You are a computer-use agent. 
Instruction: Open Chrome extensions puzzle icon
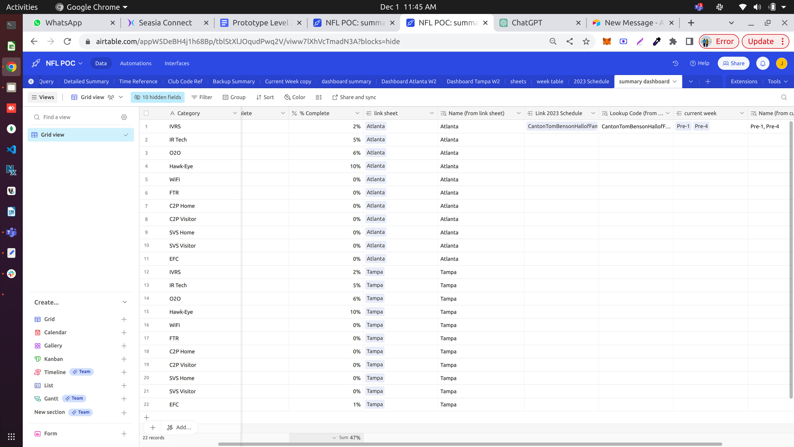(673, 41)
